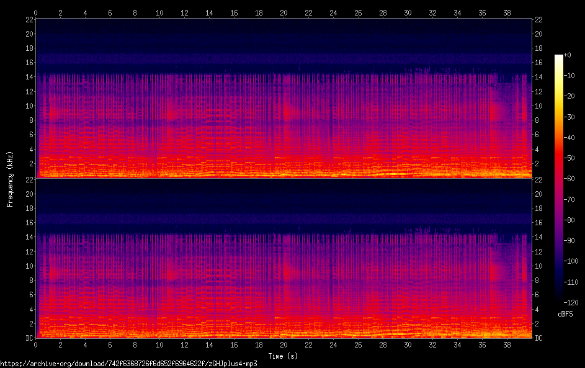This screenshot has width=585, height=368.
Task: Click "14" kHz on lower channel's left axis
Action: point(30,236)
